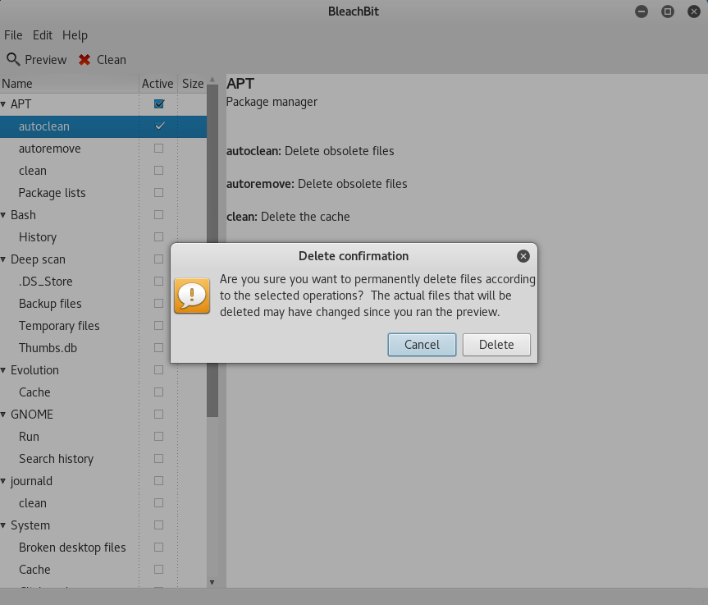Viewport: 708px width, 605px height.
Task: Enable the Bash History checkbox
Action: pyautogui.click(x=158, y=236)
